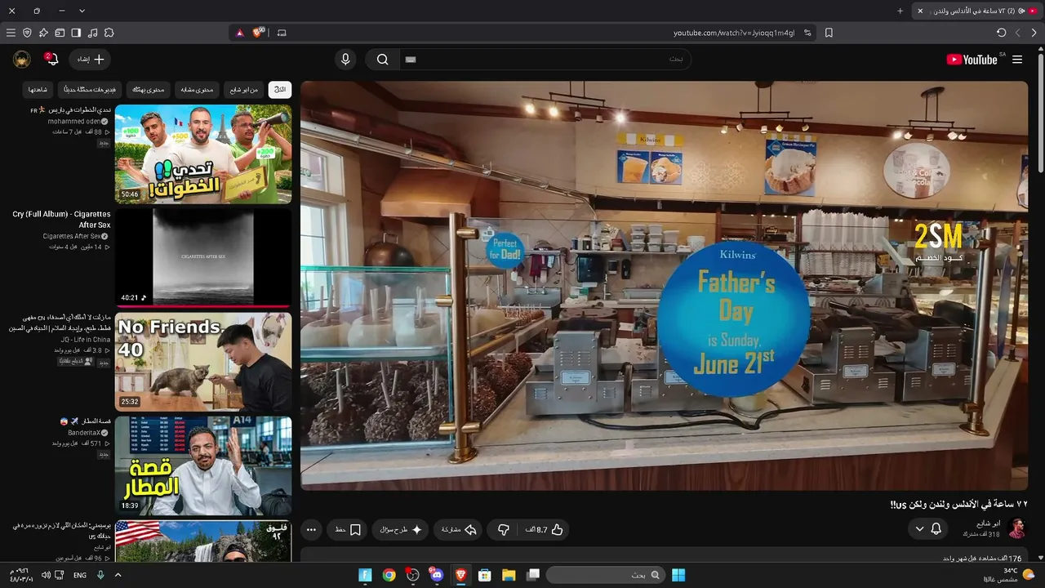Select the شاهدتها (Watched) filter chip
Image resolution: width=1045 pixels, height=588 pixels.
38,89
